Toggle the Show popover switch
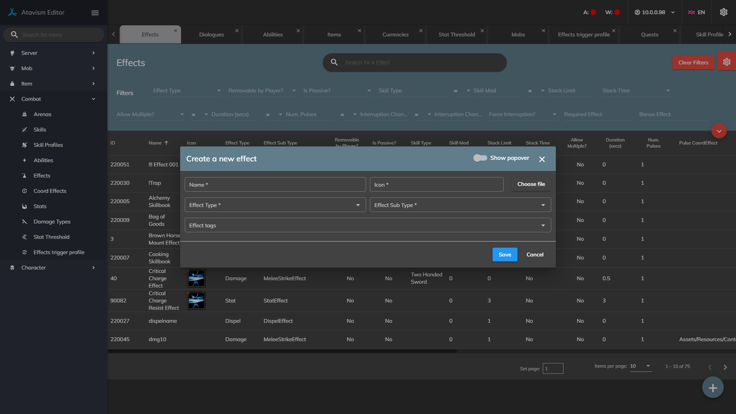The image size is (736, 414). click(x=480, y=158)
